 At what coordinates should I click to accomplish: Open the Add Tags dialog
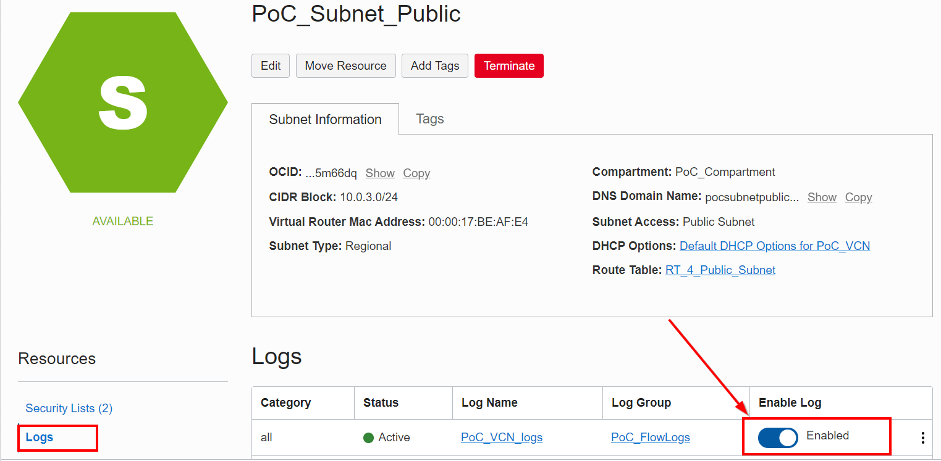click(434, 65)
